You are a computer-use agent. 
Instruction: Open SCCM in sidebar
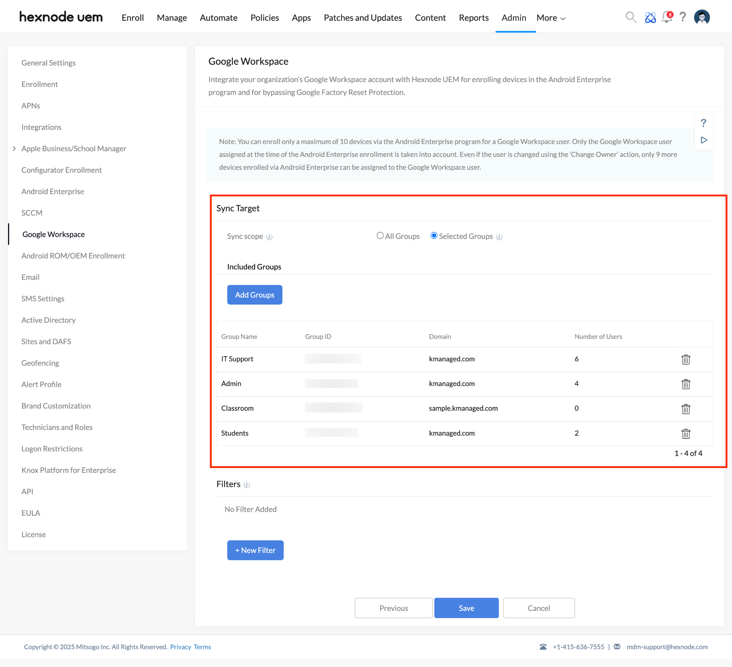[x=32, y=213]
